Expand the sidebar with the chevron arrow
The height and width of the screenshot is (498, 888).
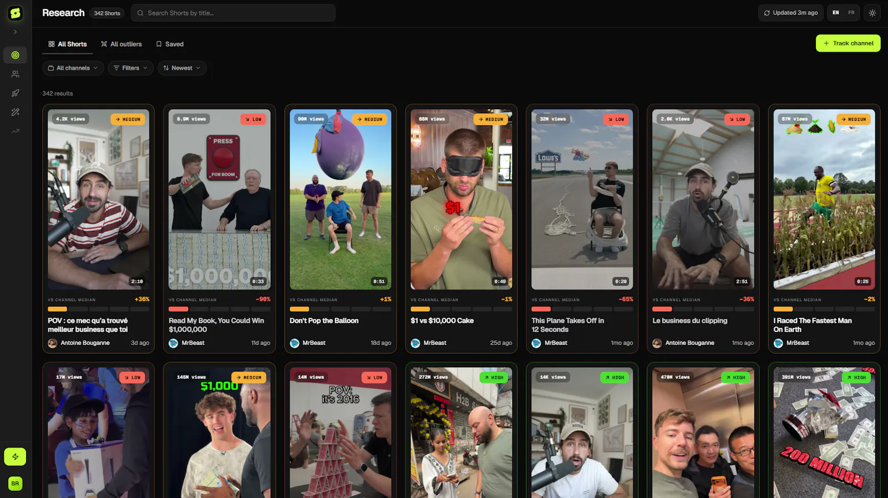pos(16,32)
